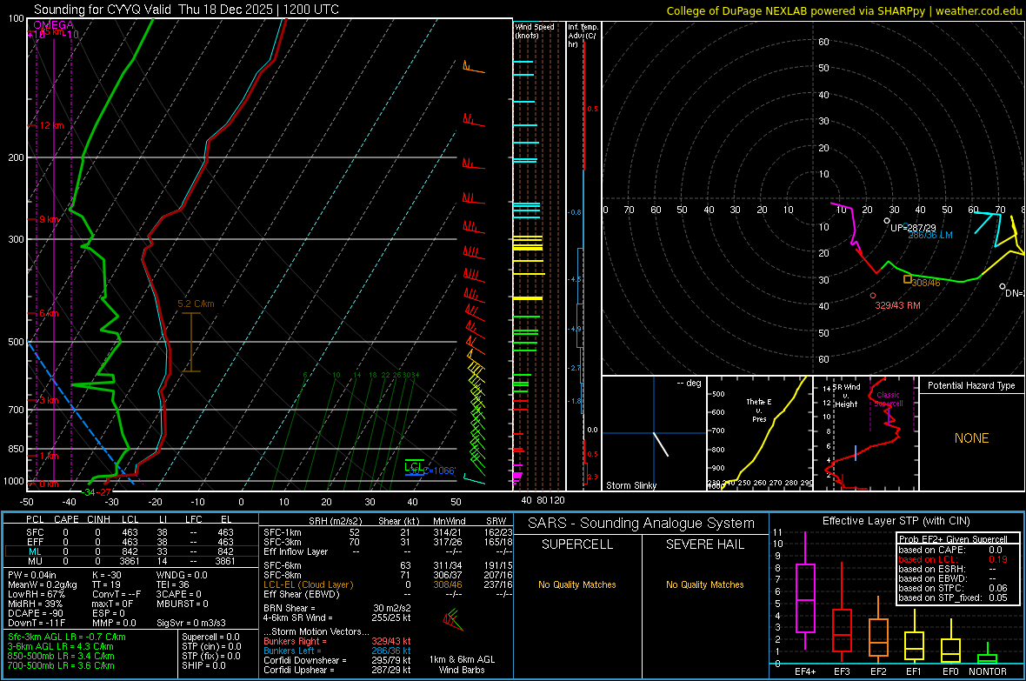Click the red 'based on LCL:' line

tap(953, 559)
